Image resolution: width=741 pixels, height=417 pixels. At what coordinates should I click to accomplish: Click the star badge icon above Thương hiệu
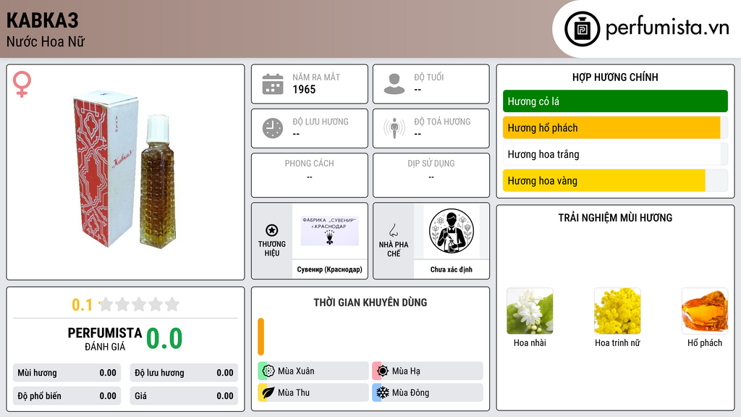272,230
